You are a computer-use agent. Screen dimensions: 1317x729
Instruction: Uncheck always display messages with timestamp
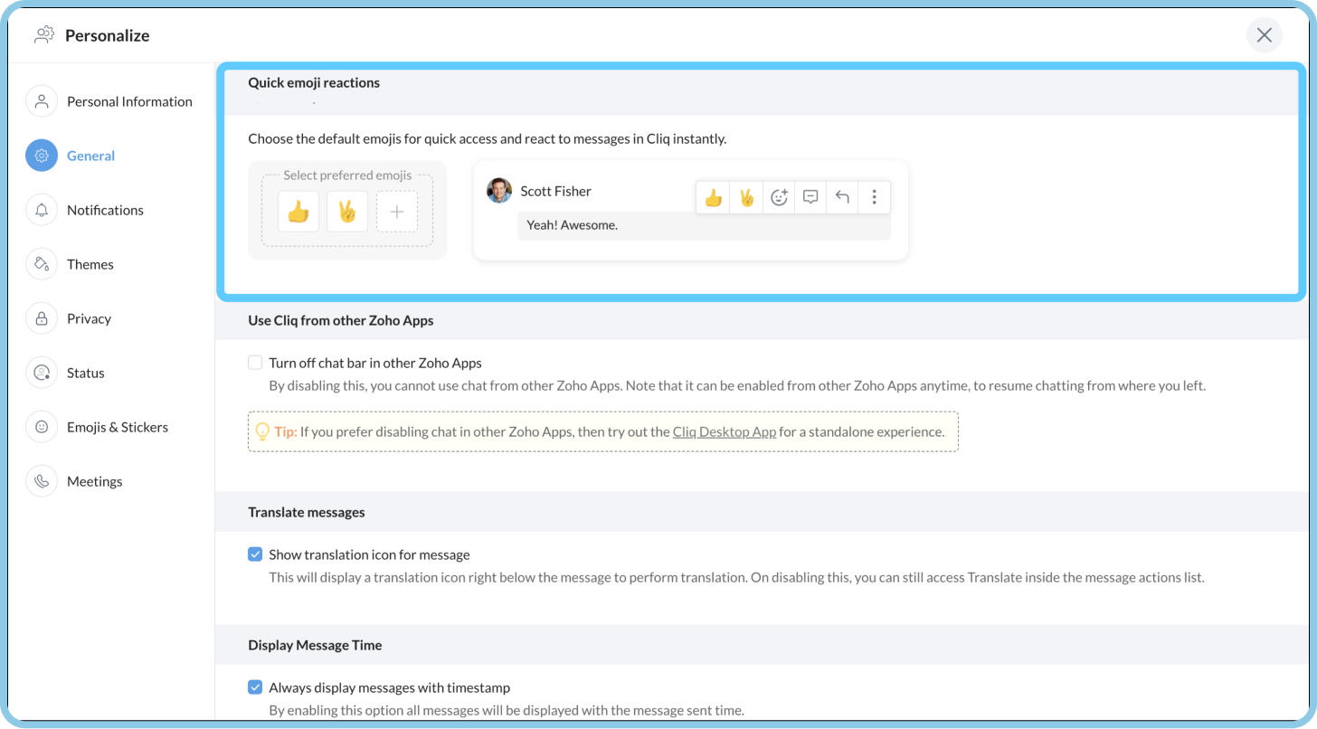[x=254, y=687]
